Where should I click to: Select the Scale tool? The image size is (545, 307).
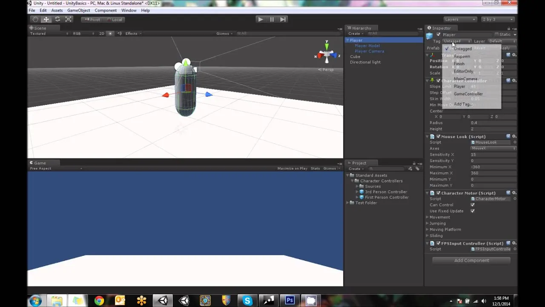(68, 19)
